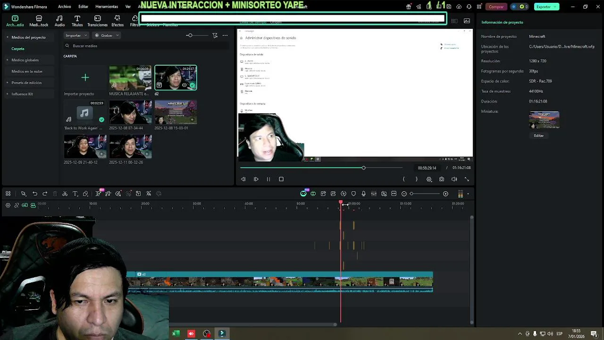Zoom in the timeline
This screenshot has height=340, width=604.
[x=445, y=194]
